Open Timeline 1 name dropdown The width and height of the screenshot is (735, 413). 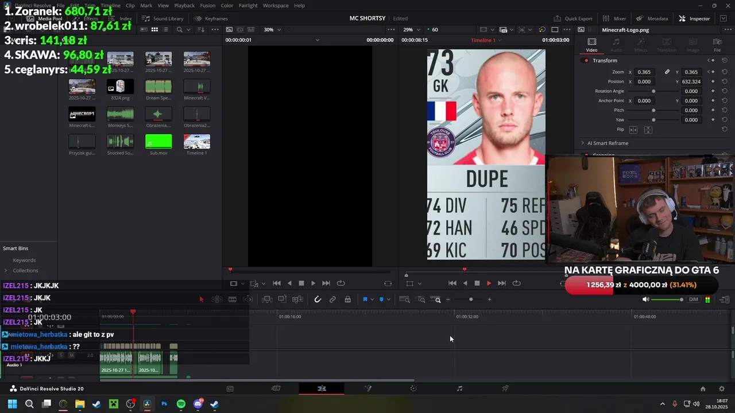[486, 40]
